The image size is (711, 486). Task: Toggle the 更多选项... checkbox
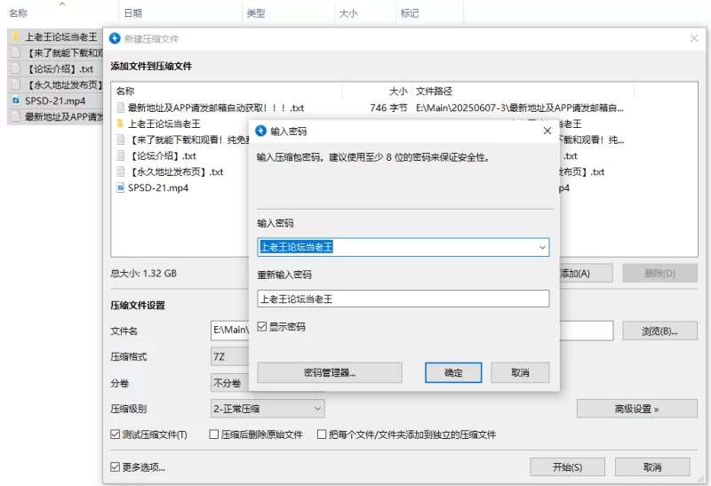pos(115,467)
